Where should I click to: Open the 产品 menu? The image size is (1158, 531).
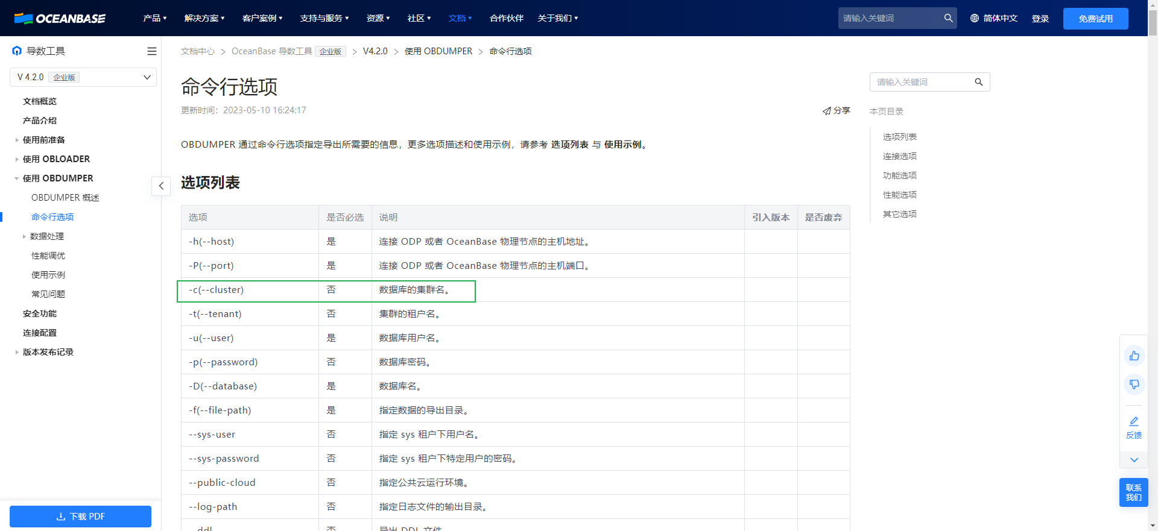click(155, 18)
